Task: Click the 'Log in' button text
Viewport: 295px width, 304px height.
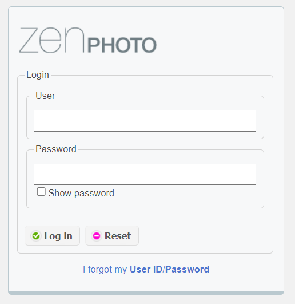Action: (x=58, y=236)
